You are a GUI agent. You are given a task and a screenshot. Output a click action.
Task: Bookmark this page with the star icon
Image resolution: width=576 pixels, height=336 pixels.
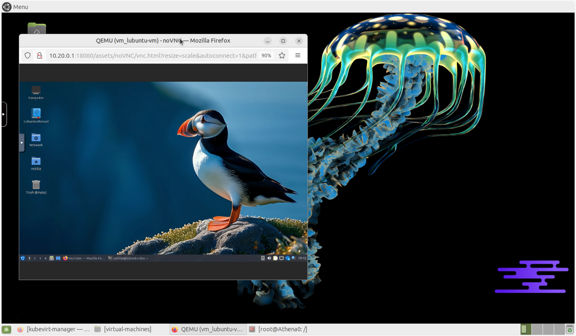[x=282, y=56]
